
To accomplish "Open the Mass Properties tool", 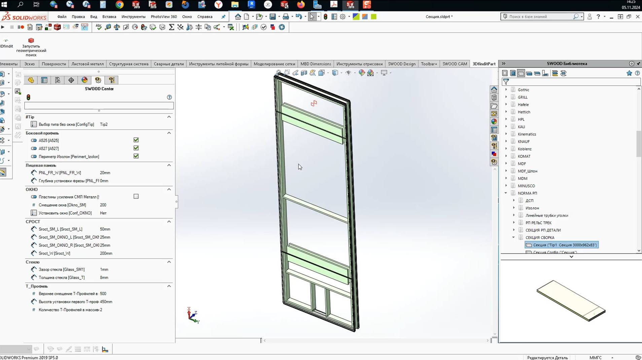I will (x=117, y=27).
